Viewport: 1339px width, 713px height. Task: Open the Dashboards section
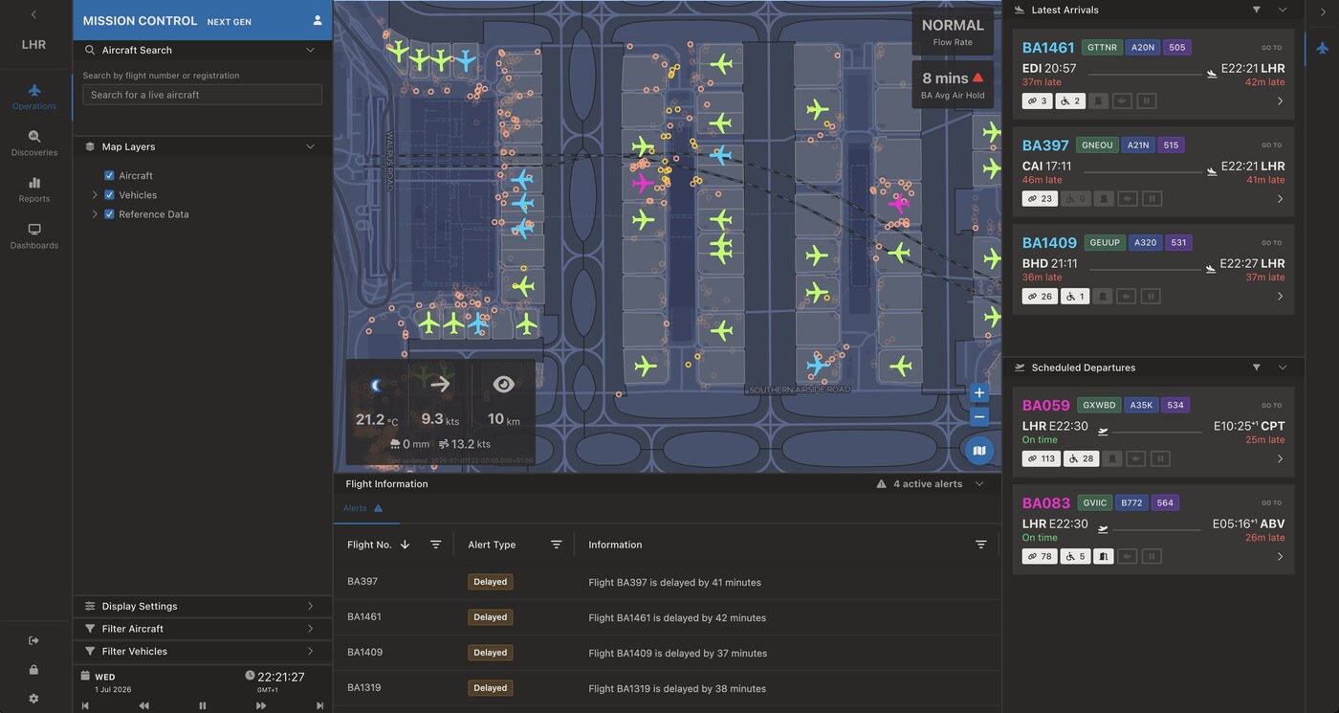click(34, 236)
